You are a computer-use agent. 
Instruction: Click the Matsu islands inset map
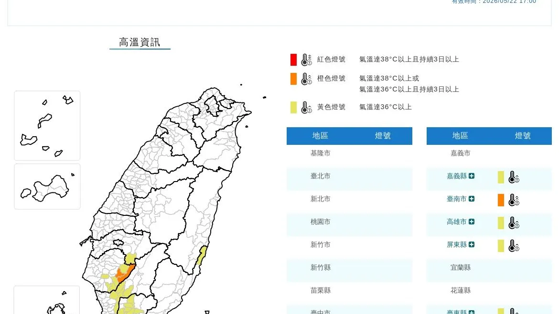[x=47, y=125]
